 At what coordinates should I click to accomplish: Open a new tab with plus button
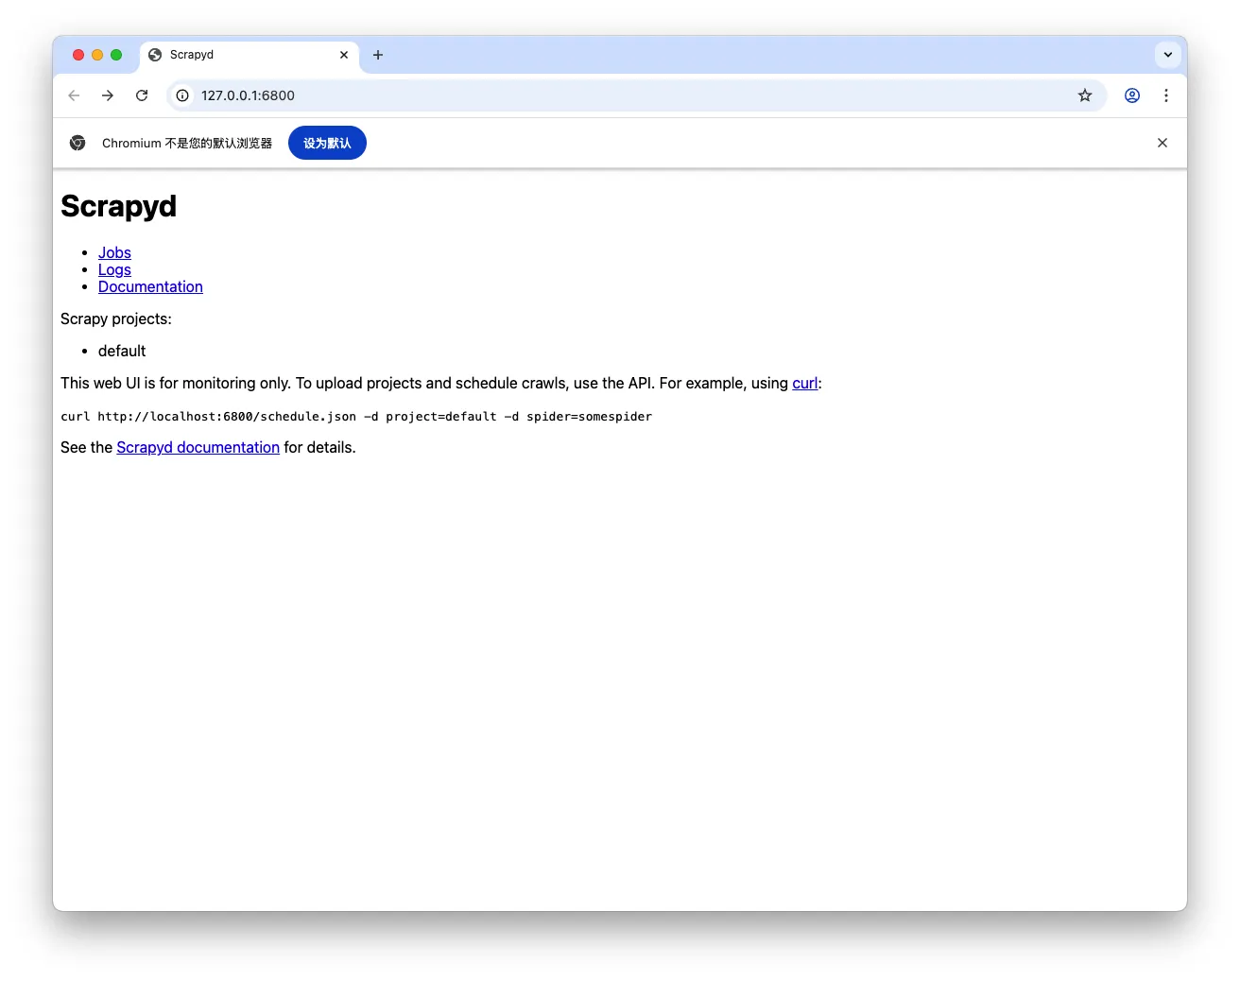(378, 55)
